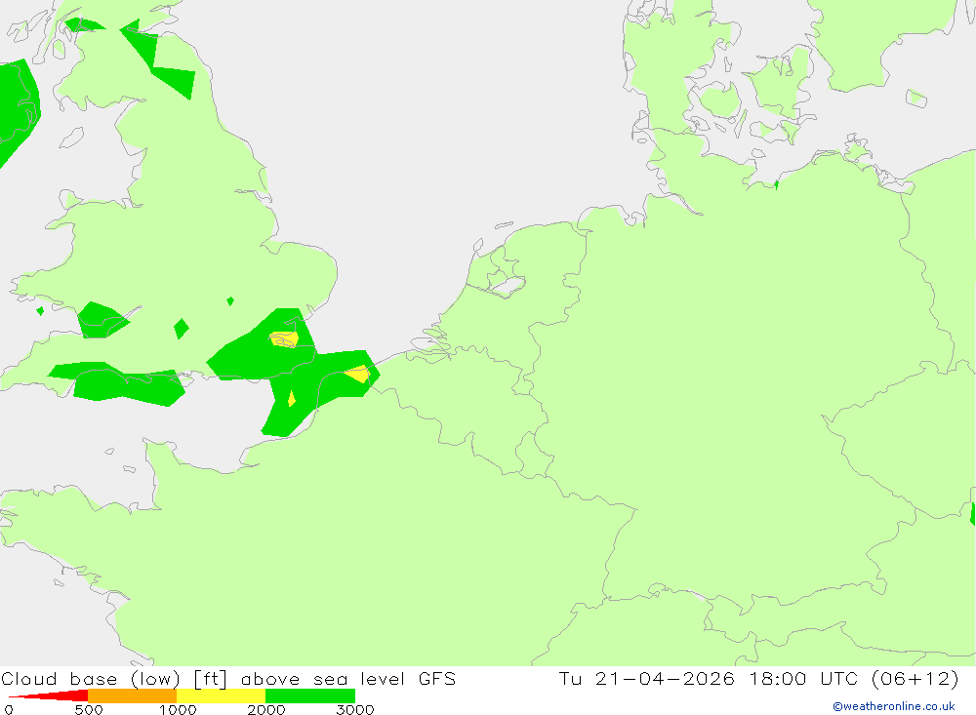Click the '1000' legend value
The width and height of the screenshot is (976, 715).
(178, 709)
